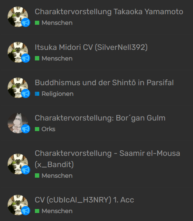Select Menschen label under Takaoka Yamamoto thread
Viewport: 193px width, 221px height.
(x=57, y=23)
